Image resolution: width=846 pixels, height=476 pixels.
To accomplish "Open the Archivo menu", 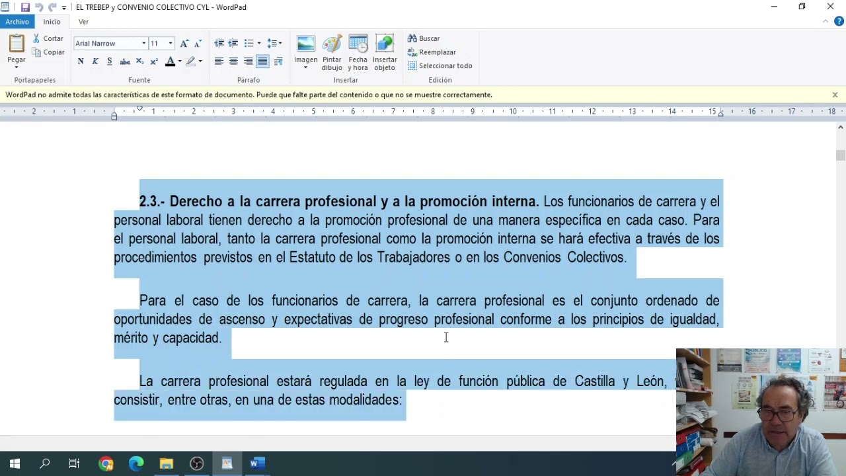I will click(17, 21).
